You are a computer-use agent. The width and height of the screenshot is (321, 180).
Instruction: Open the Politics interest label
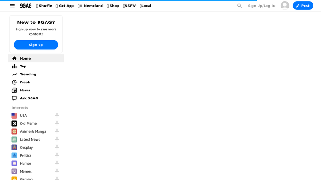[25, 155]
